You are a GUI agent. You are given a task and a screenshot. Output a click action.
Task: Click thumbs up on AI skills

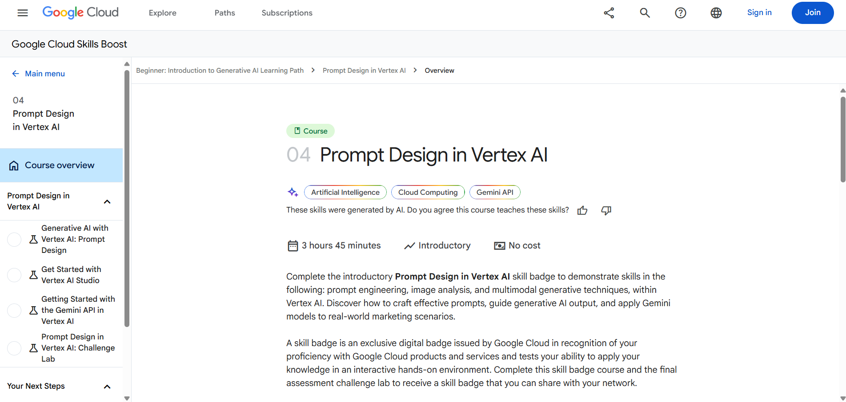582,210
